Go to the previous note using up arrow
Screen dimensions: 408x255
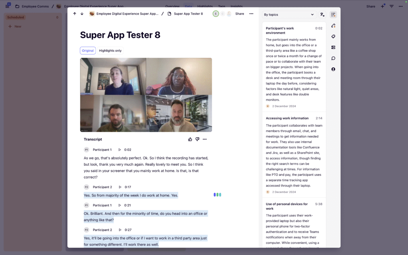[75, 14]
